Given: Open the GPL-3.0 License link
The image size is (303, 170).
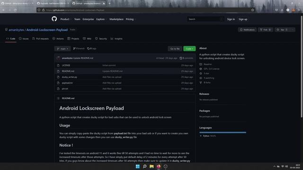Looking at the screenshot, I should [209, 69].
